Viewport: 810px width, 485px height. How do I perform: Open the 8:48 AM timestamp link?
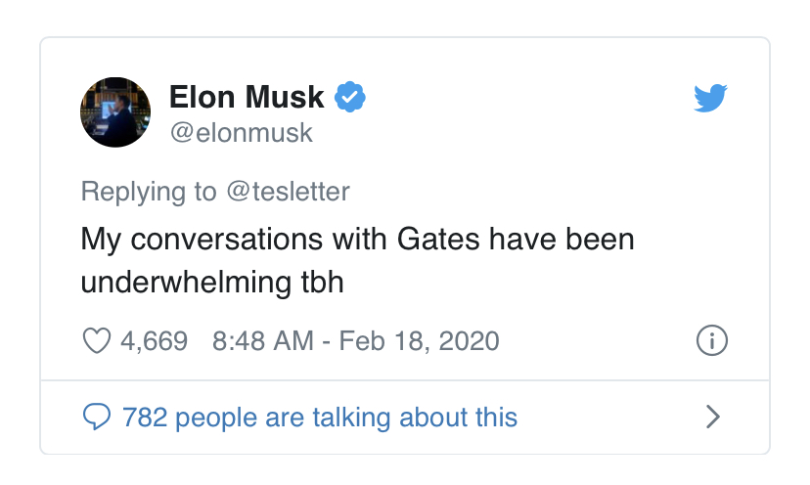tap(262, 341)
